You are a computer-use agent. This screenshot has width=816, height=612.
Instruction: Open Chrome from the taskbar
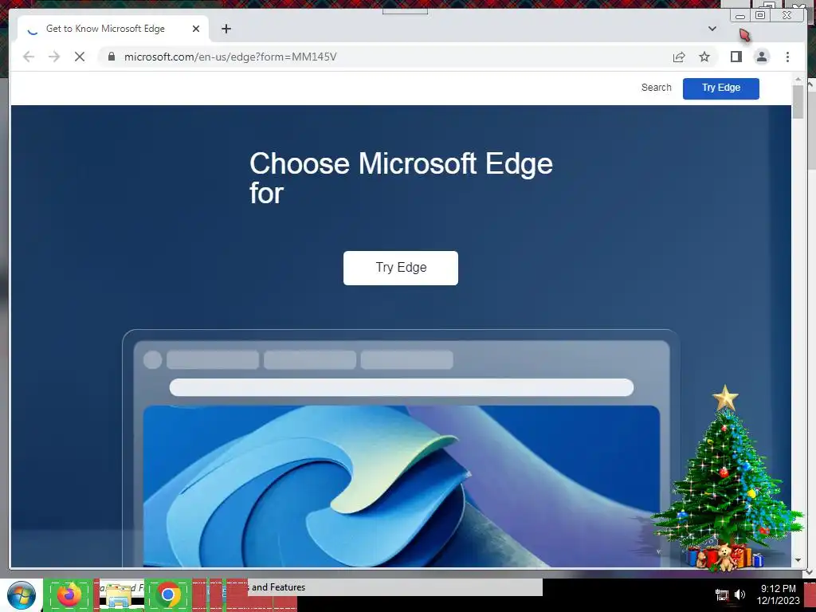(x=167, y=594)
